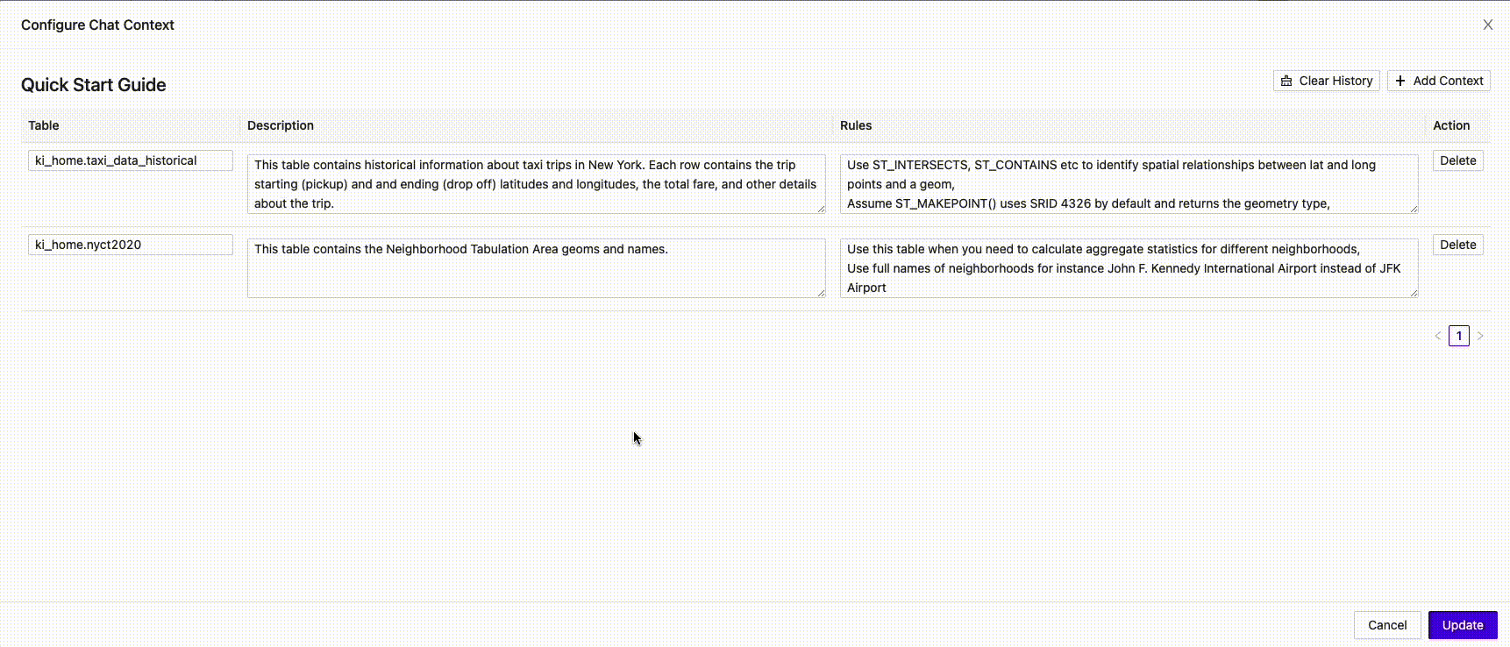Cancel the context configuration
Screen dimensions: 1510x647
click(x=1387, y=625)
